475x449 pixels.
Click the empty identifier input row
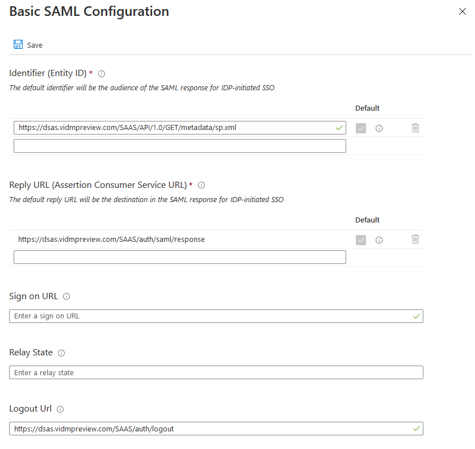tap(179, 145)
